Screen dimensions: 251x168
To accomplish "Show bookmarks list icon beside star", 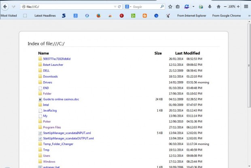I will (178, 7).
